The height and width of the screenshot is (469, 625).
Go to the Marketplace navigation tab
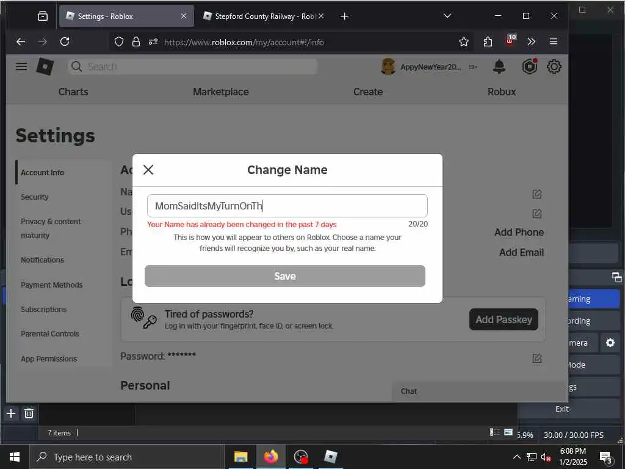pos(221,92)
